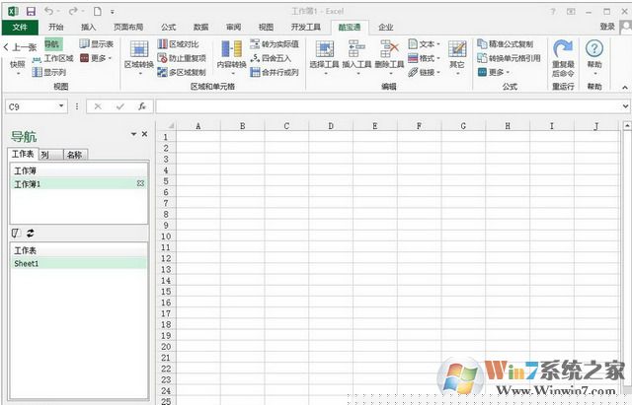The width and height of the screenshot is (632, 405).
Task: Open the Microsoft Office help question mark in title bar
Action: (x=553, y=11)
